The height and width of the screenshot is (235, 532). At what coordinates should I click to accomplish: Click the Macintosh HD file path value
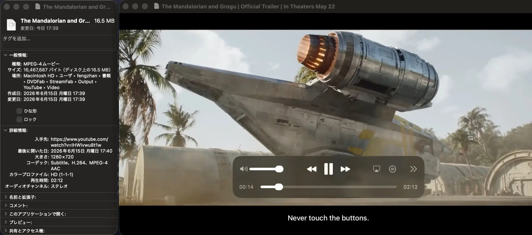[67, 82]
